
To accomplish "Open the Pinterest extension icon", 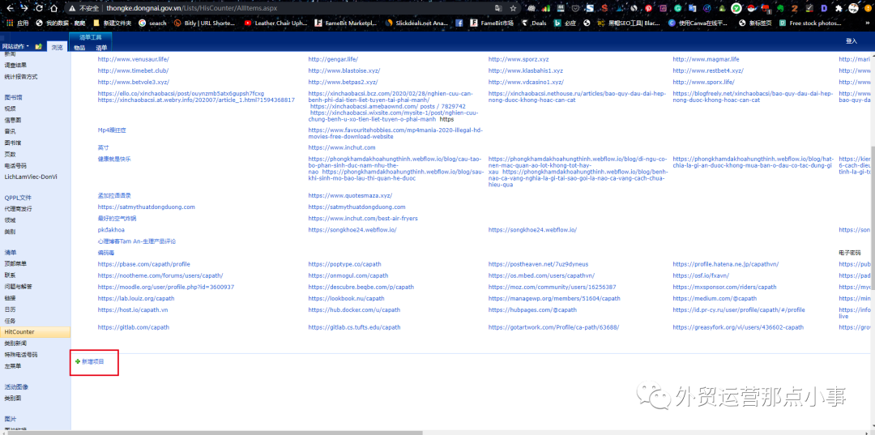I will coord(648,8).
